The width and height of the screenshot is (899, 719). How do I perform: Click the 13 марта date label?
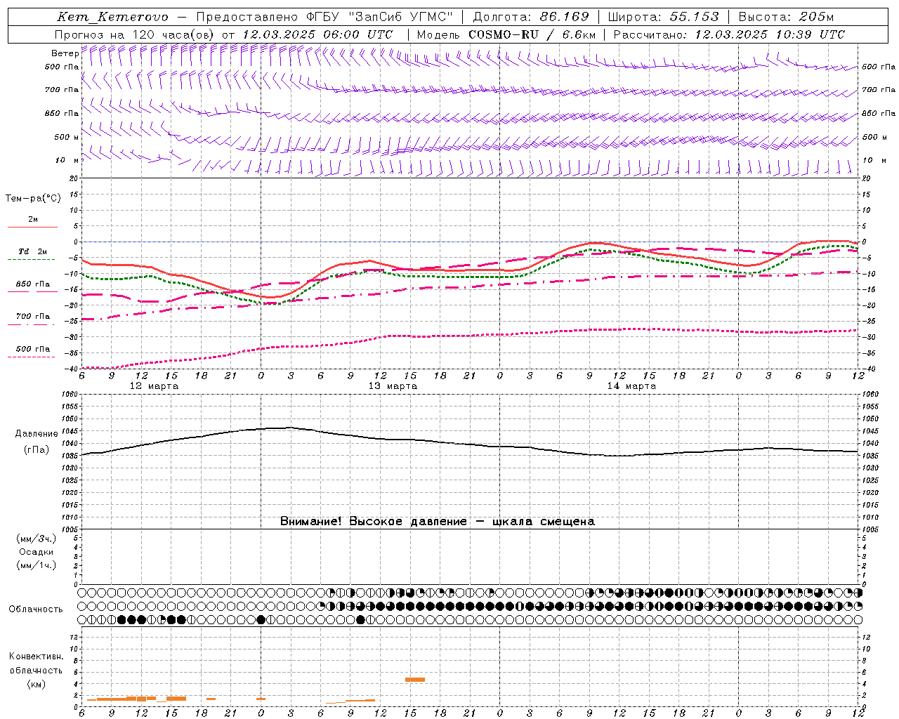pos(393,386)
